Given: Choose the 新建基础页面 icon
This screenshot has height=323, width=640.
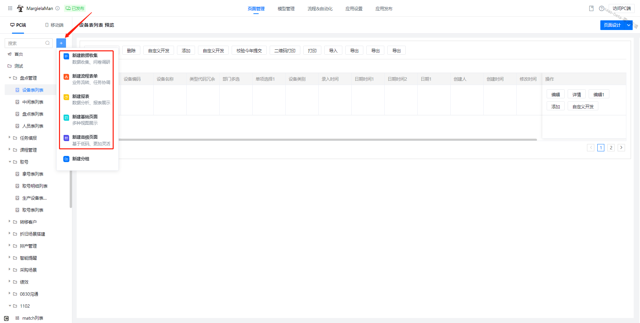Looking at the screenshot, I should 66,117.
